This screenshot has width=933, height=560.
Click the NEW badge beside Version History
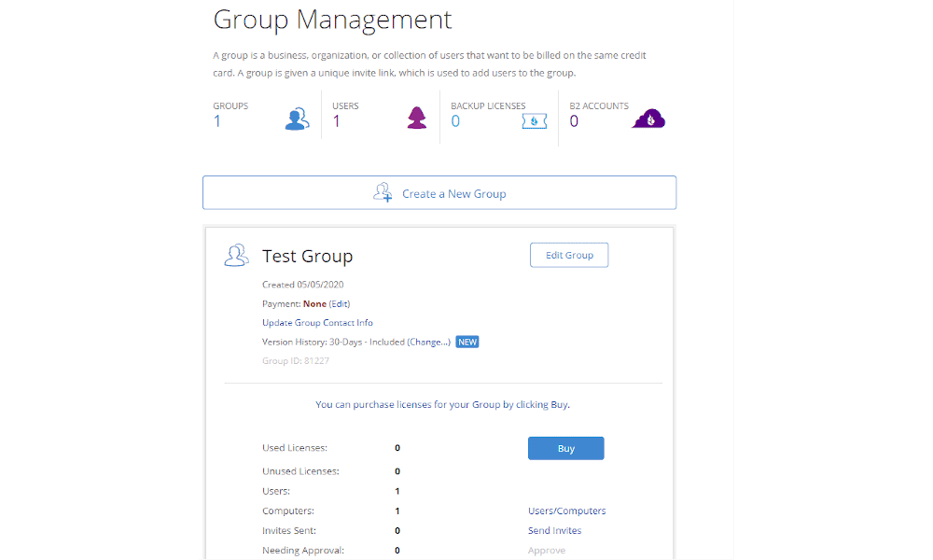click(467, 342)
